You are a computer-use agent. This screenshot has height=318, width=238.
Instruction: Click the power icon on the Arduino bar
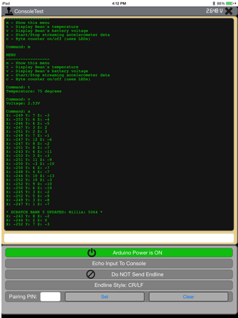(92, 252)
